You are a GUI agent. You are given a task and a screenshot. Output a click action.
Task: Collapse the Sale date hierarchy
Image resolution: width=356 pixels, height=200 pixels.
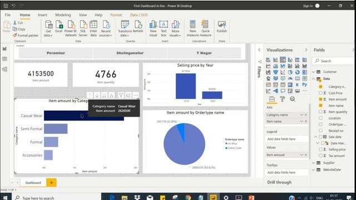[x=315, y=137]
